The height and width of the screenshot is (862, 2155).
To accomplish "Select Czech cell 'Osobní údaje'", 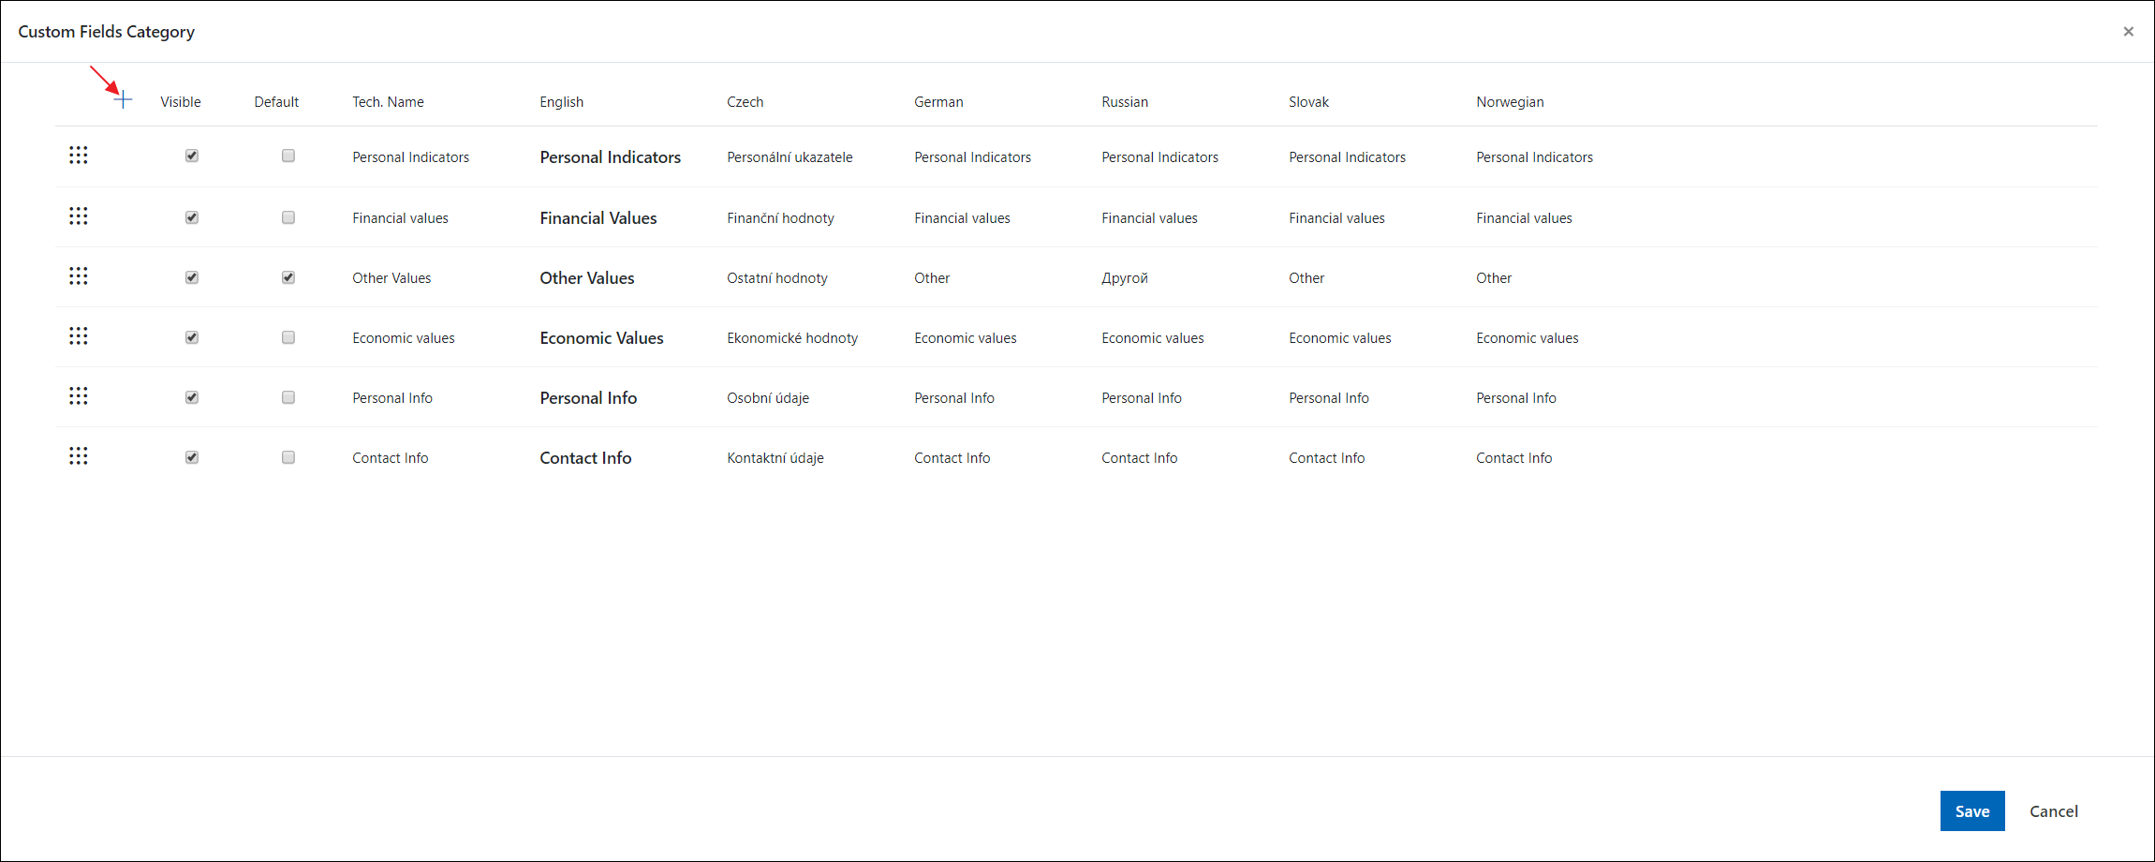I will [768, 398].
